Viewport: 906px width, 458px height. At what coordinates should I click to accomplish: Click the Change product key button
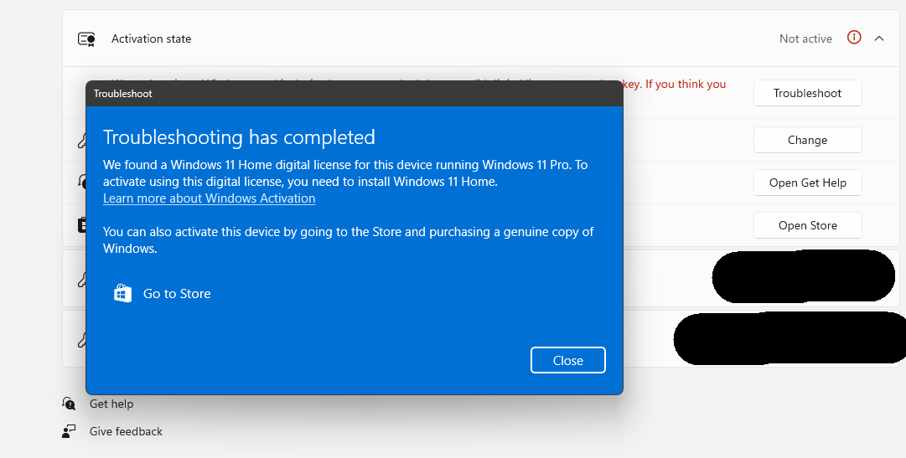[x=807, y=140]
